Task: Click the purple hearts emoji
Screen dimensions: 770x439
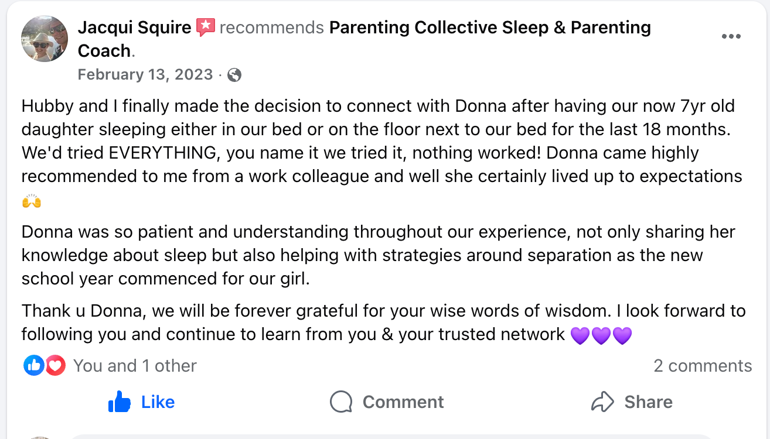Action: tap(601, 335)
